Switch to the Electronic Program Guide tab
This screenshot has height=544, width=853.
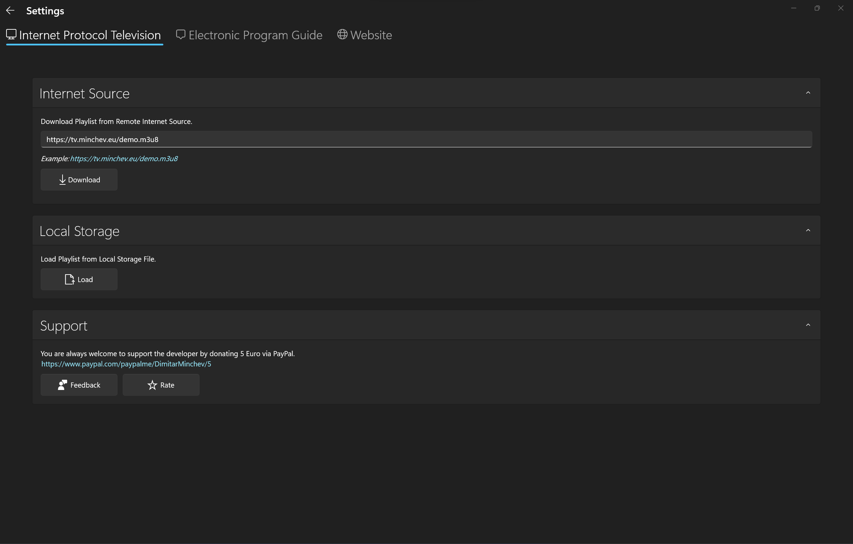[249, 35]
